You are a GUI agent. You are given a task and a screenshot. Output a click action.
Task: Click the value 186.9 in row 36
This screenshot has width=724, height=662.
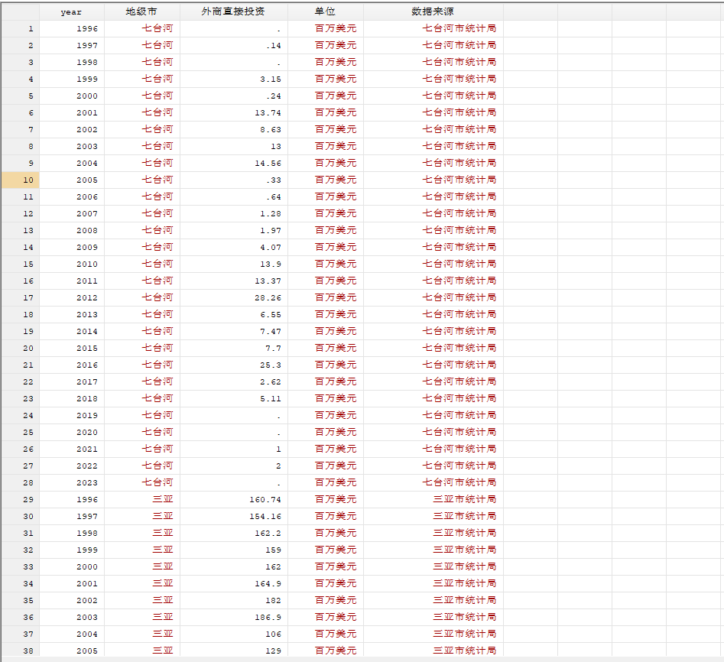(268, 617)
